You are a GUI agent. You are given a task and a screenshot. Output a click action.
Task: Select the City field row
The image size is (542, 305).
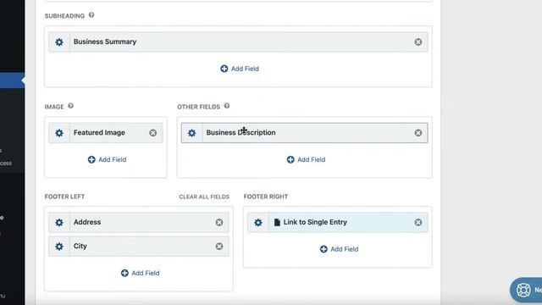139,247
